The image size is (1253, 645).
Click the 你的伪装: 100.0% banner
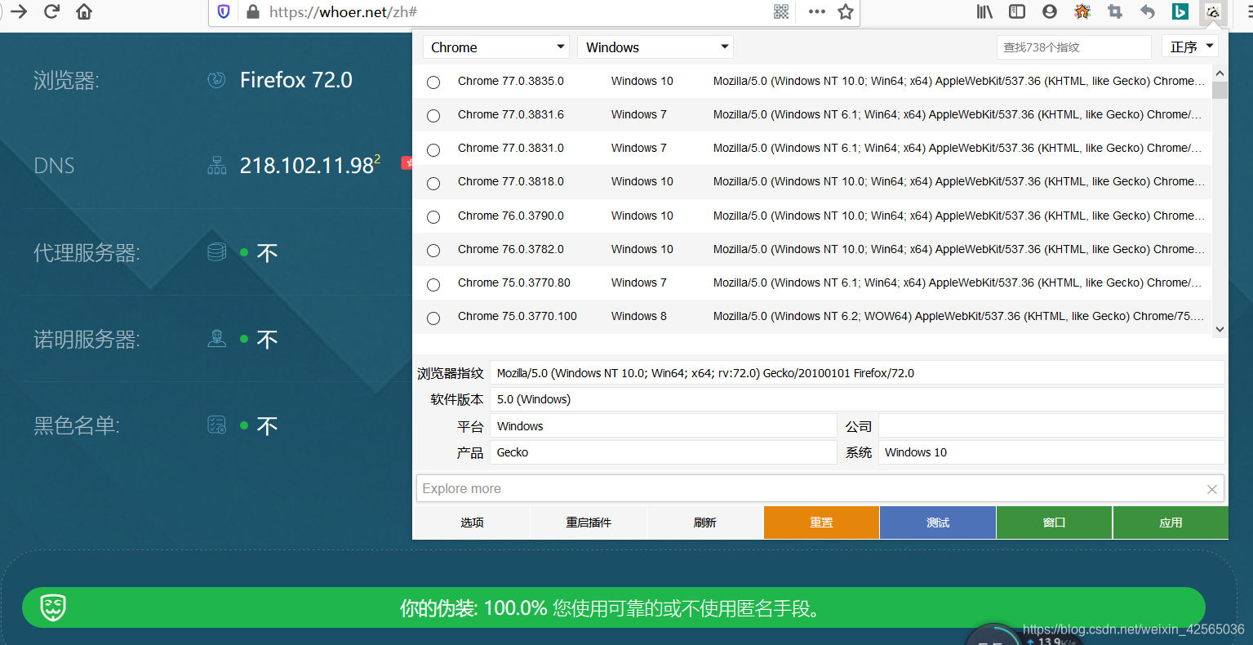[x=613, y=608]
